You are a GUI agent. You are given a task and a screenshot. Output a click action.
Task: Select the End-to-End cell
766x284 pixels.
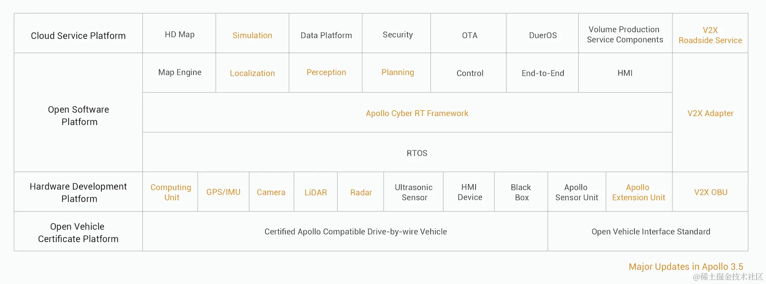542,73
